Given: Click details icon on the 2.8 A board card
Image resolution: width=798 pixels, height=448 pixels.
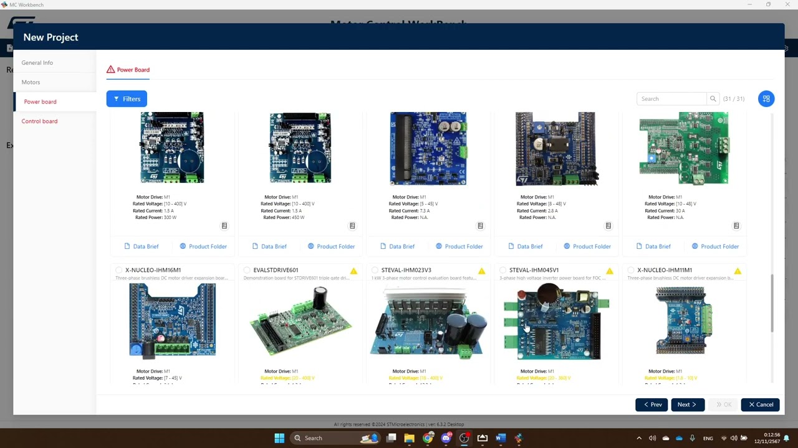Looking at the screenshot, I should [x=608, y=226].
